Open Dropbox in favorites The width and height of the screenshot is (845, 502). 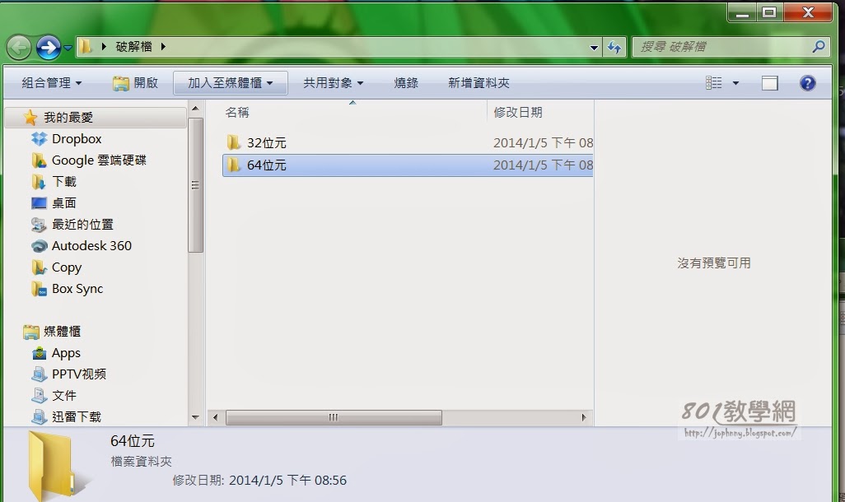point(77,139)
